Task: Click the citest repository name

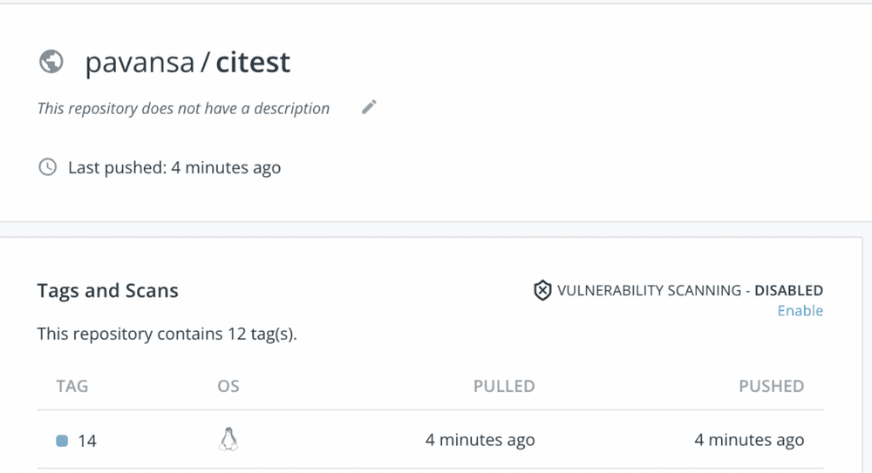Action: coord(253,63)
